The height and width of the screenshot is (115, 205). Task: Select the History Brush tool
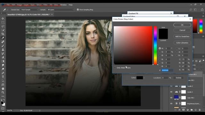(x=3, y=54)
